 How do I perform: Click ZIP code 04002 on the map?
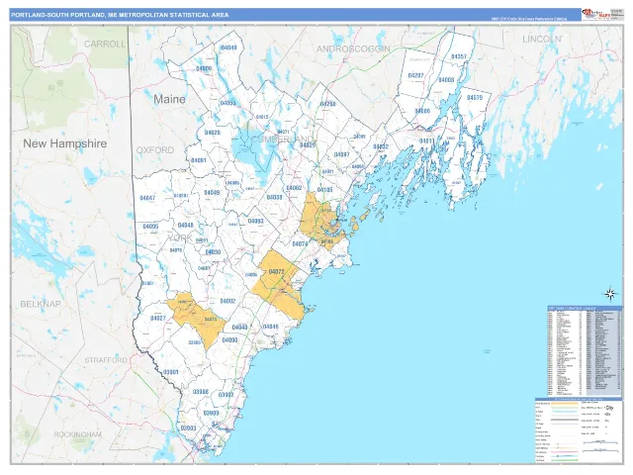click(x=227, y=301)
